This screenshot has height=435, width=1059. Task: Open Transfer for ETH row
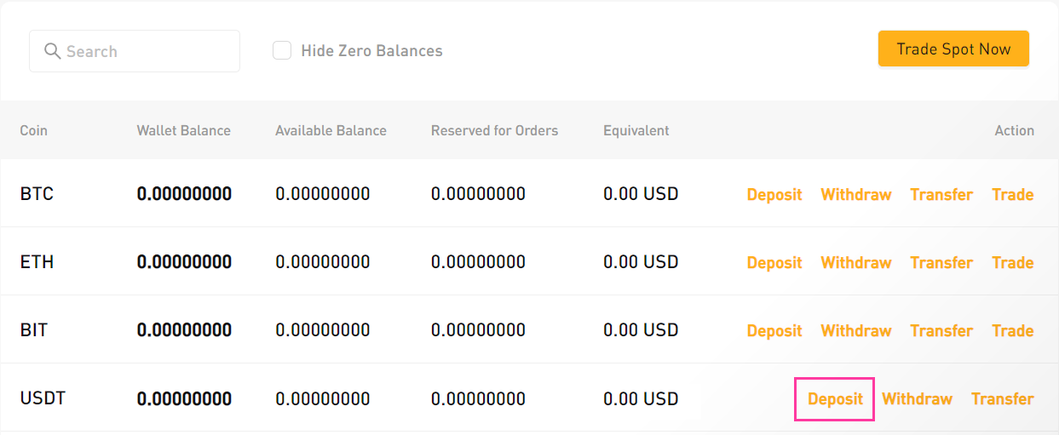(941, 263)
